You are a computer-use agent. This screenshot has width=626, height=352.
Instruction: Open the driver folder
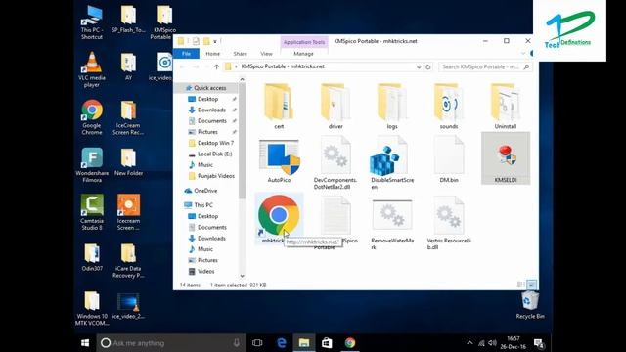335,106
